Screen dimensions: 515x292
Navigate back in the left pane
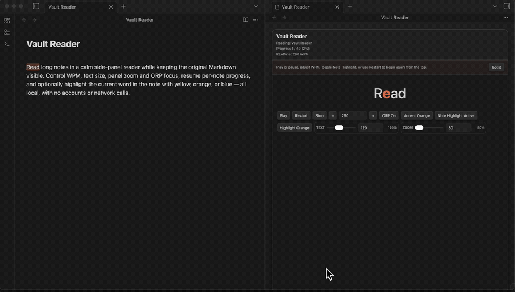click(x=24, y=20)
